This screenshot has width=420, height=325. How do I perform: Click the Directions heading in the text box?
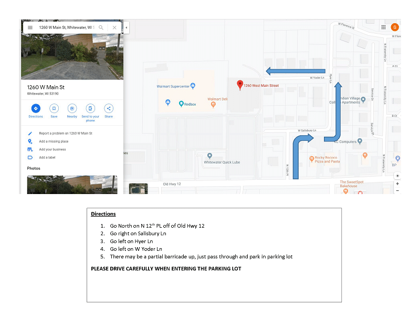pos(103,214)
